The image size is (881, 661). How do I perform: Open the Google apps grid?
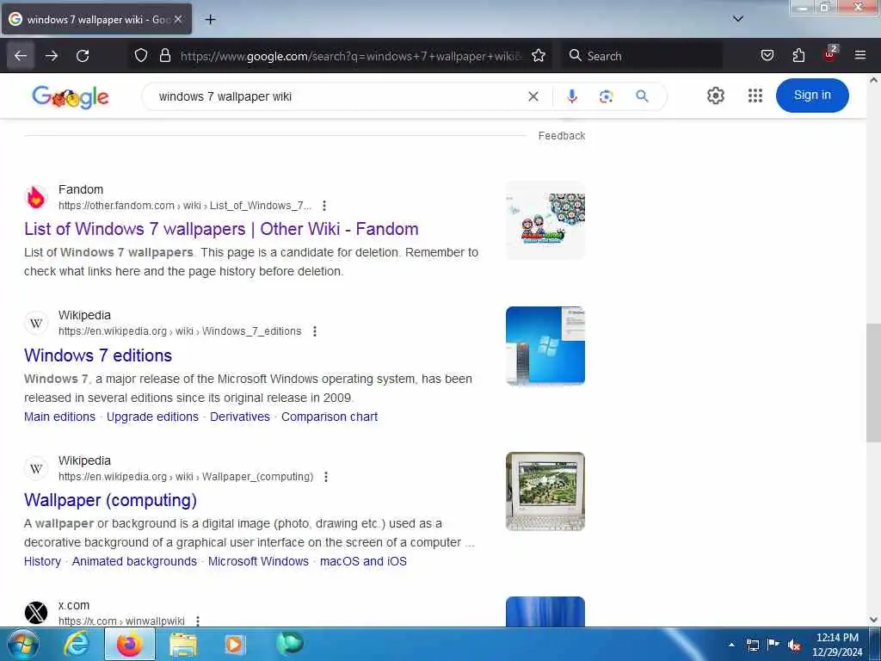(x=755, y=96)
